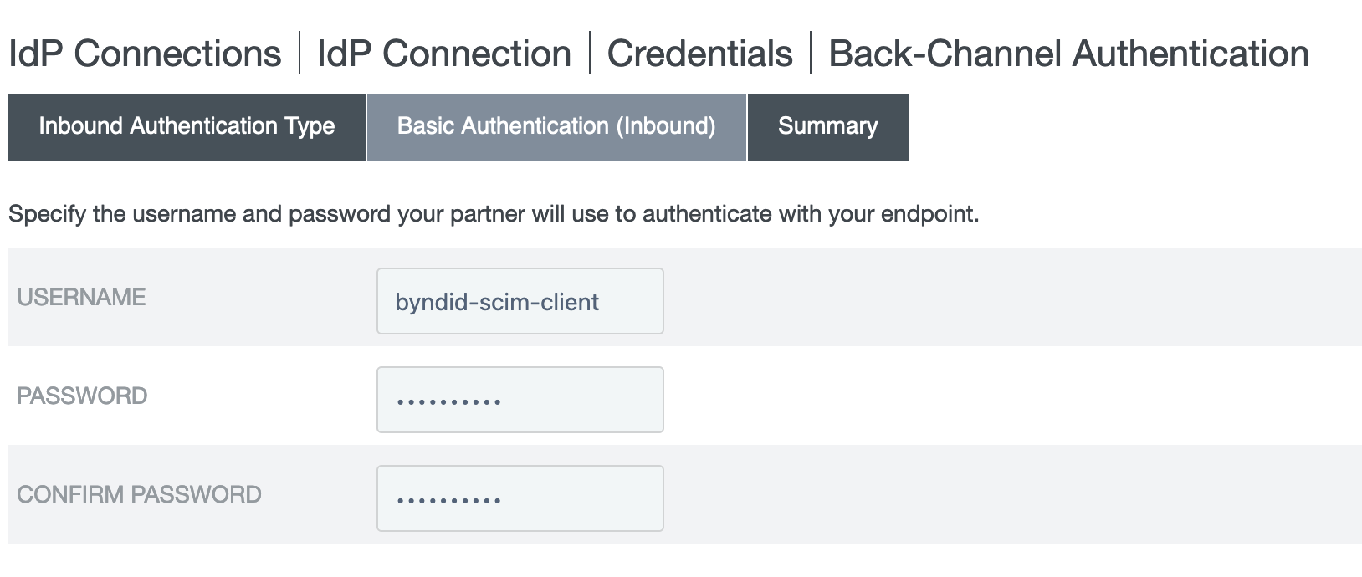Click divider between IdP Connection and Credentials
This screenshot has height=577, width=1362.
[590, 54]
